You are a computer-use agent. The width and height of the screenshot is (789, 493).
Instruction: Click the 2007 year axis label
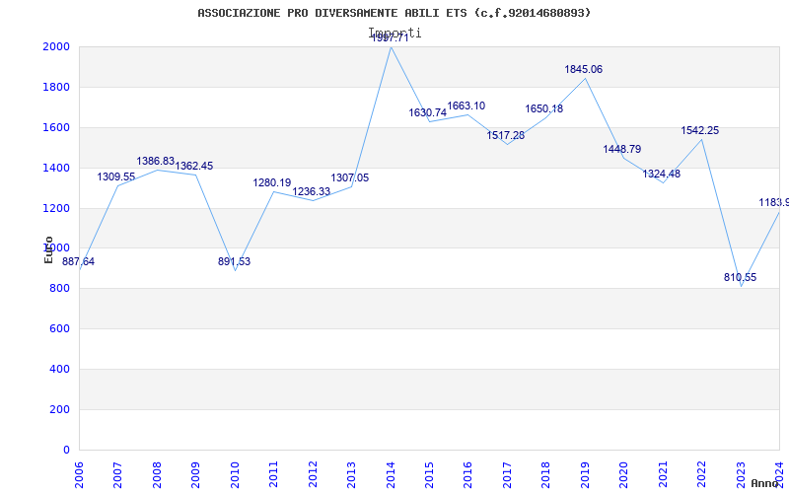(x=117, y=475)
